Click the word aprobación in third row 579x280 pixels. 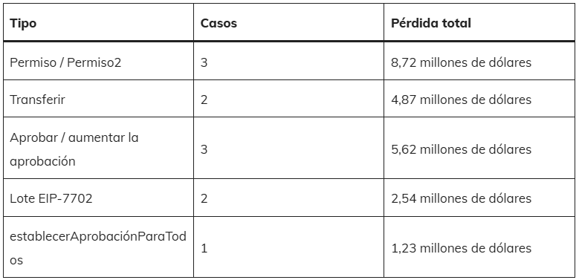[42, 161]
